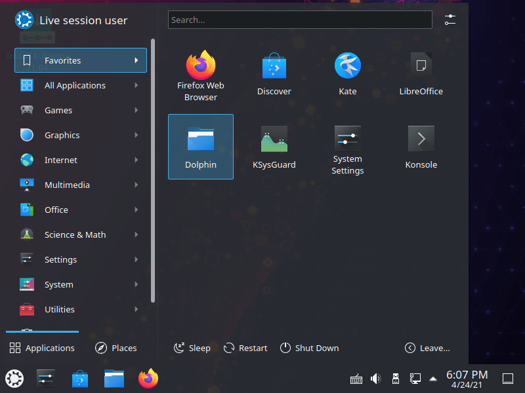Click the removable devices USB tray icon
Screen dimensions: 525x393
click(x=396, y=379)
